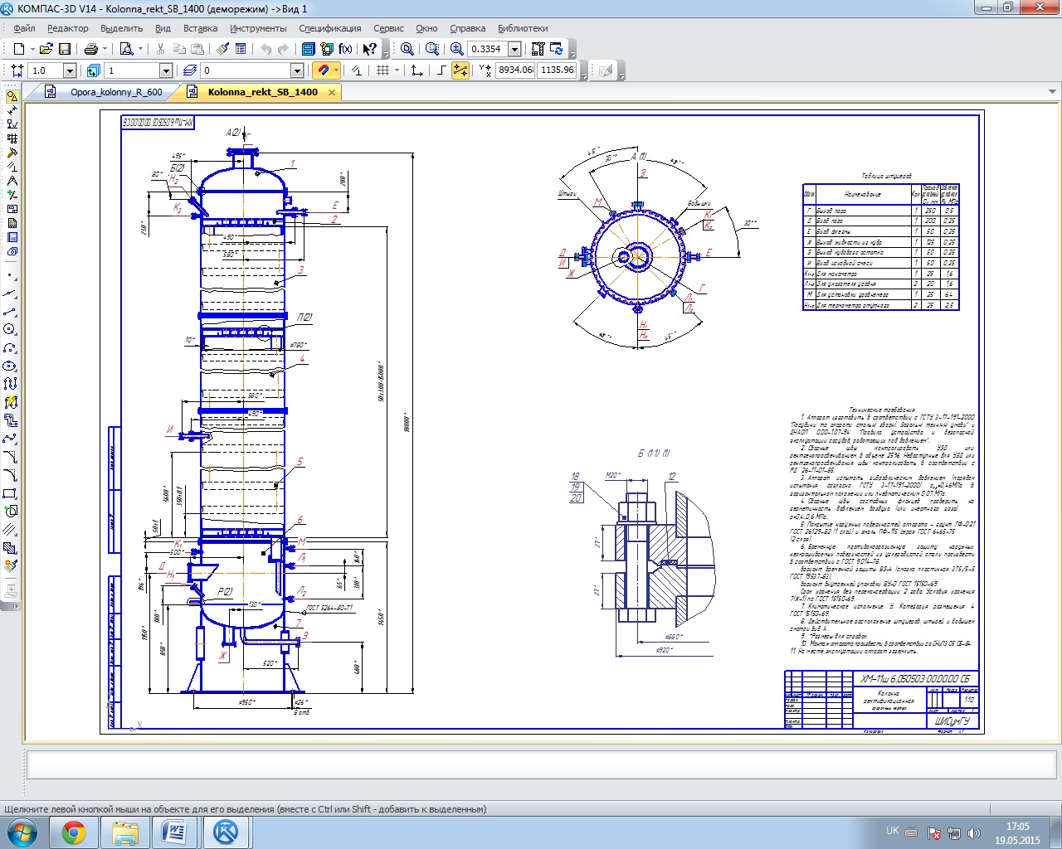Select the line Segment tool
The height and width of the screenshot is (849, 1062).
coord(10,312)
